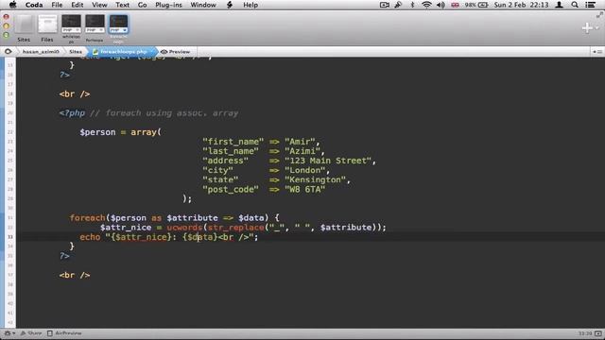Image resolution: width=605 pixels, height=340 pixels.
Task: Open the Help menu
Action: pos(251,5)
